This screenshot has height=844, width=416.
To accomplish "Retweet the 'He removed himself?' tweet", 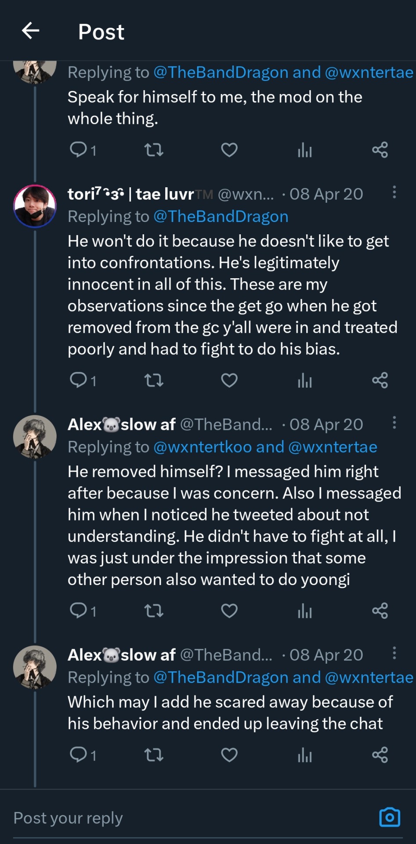I will (154, 611).
